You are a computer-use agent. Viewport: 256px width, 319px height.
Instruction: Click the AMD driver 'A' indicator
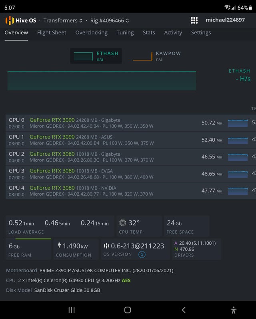click(x=176, y=243)
